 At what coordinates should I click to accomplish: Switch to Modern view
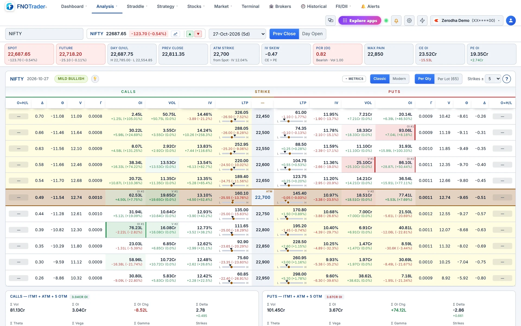pyautogui.click(x=399, y=79)
